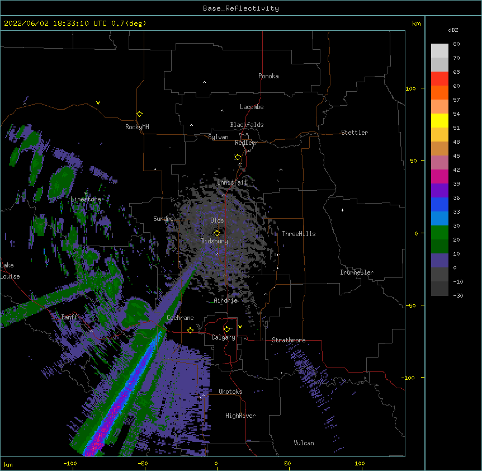Click the km unit label at top right
482x471 pixels.
pyautogui.click(x=417, y=23)
